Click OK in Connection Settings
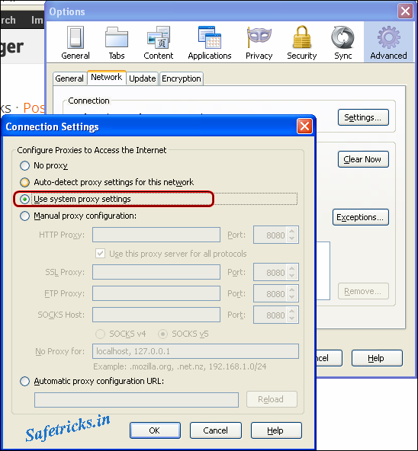 point(155,430)
